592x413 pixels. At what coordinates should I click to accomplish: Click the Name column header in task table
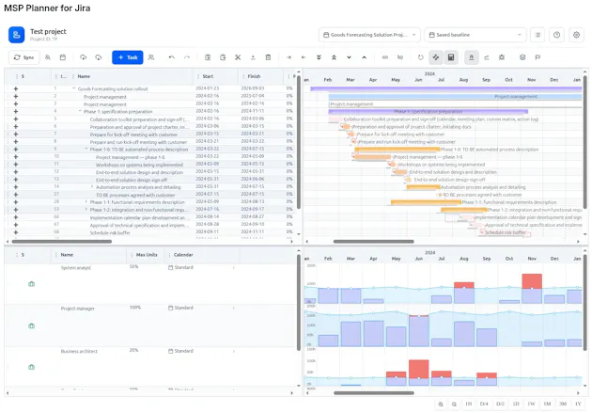[84, 76]
